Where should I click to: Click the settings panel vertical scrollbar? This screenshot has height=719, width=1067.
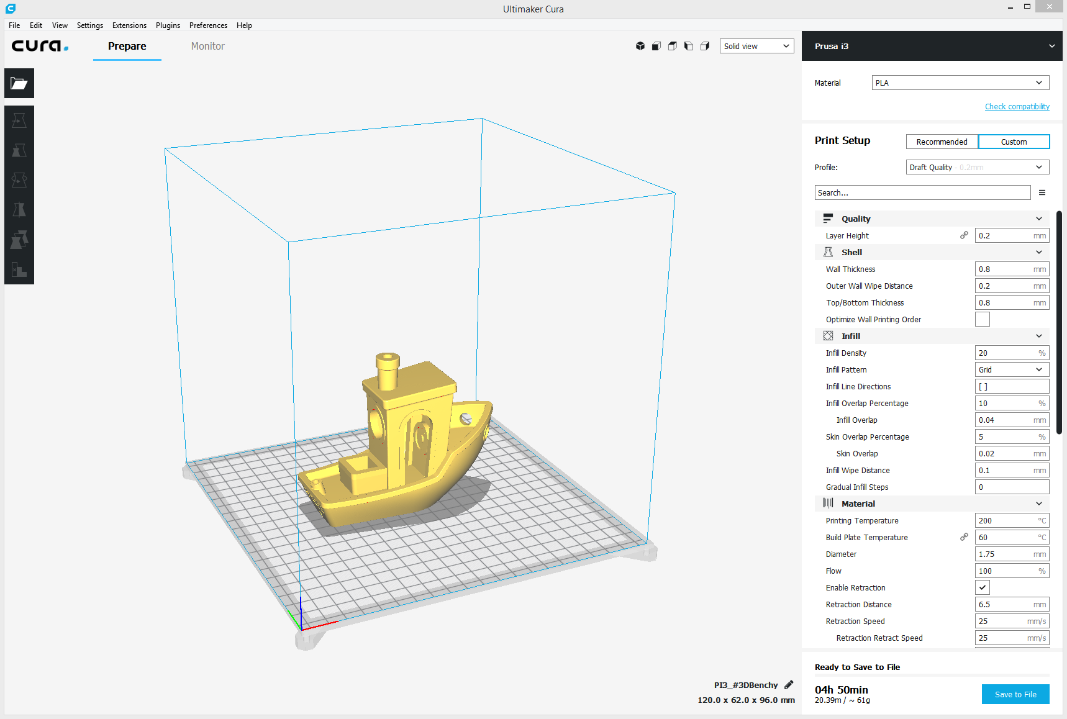coord(1060,323)
